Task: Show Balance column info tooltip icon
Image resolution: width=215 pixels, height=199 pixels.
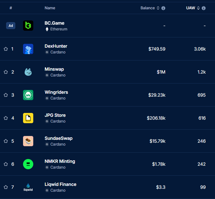Action: click(163, 8)
